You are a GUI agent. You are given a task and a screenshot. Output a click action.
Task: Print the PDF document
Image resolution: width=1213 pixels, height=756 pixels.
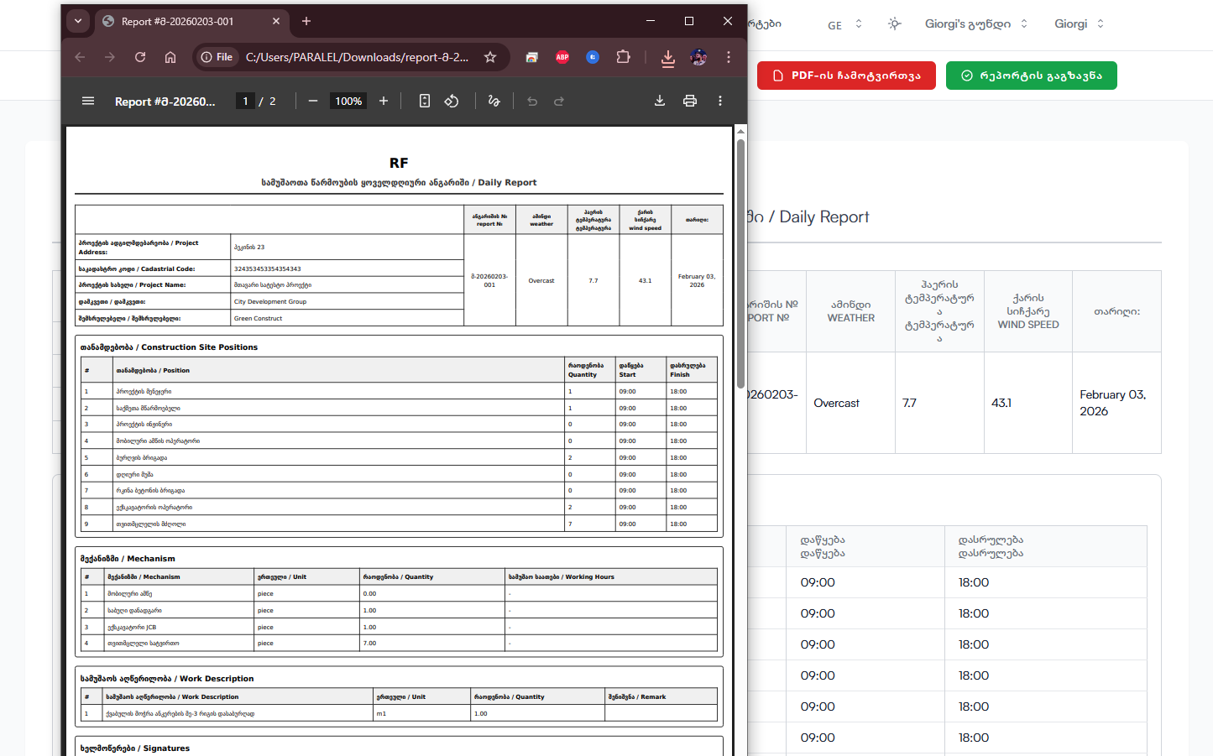point(690,101)
